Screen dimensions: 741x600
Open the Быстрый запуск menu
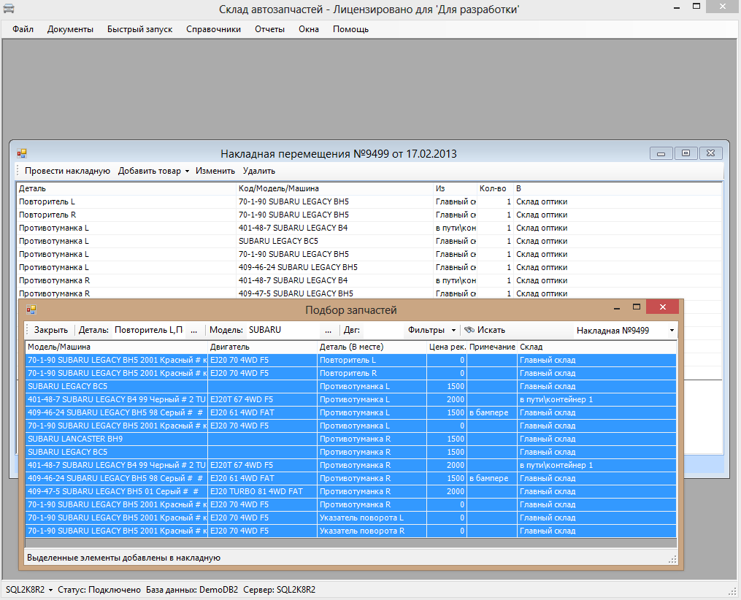(x=139, y=29)
